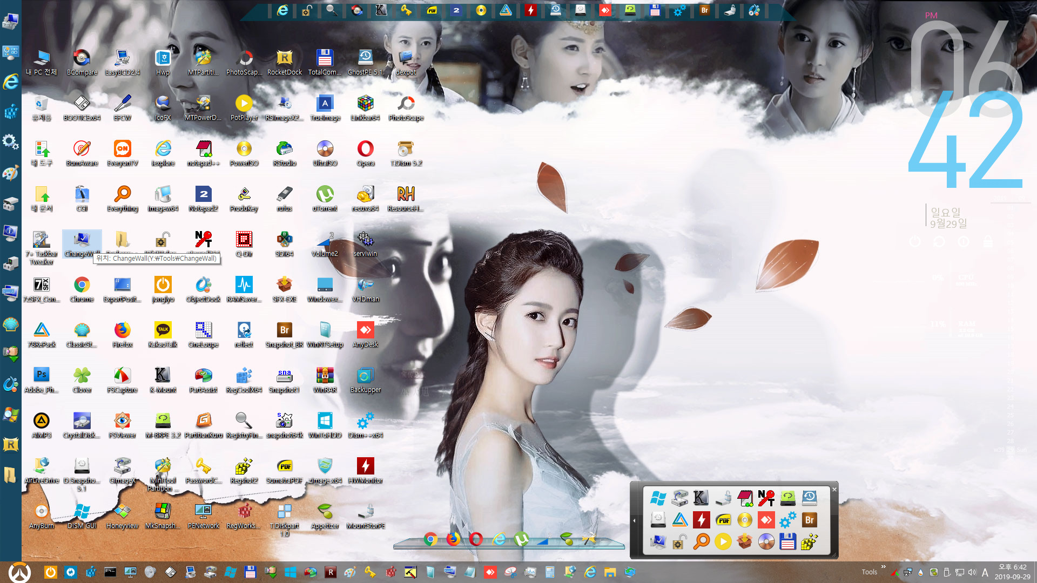Open the Overwatch-style start button
This screenshot has width=1037, height=583.
(20, 572)
